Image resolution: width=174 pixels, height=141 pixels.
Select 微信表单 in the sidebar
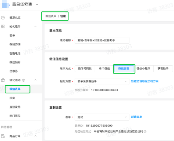pos(15,89)
